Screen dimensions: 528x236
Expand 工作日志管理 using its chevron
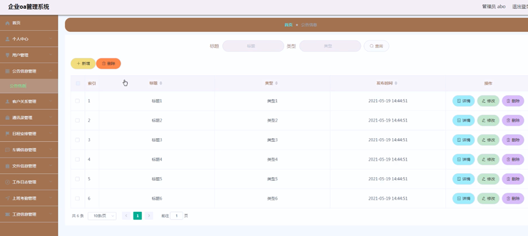(x=51, y=182)
